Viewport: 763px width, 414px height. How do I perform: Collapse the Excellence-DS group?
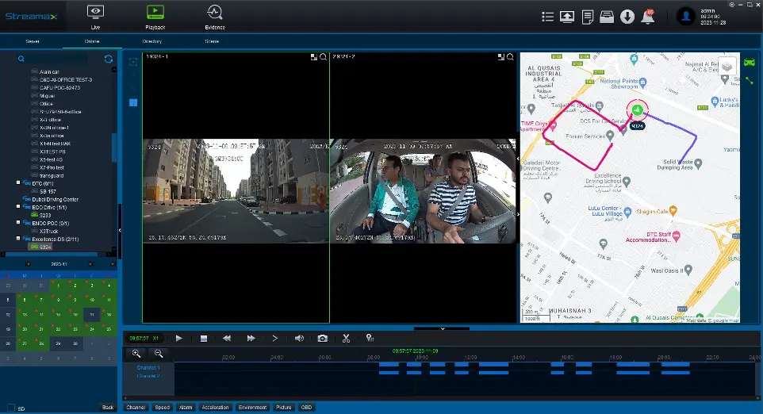(17, 239)
